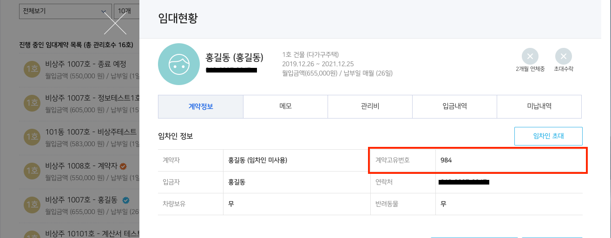611x238 pixels.
Task: Close the 임대현황 panel with the X
Action: tap(115, 23)
